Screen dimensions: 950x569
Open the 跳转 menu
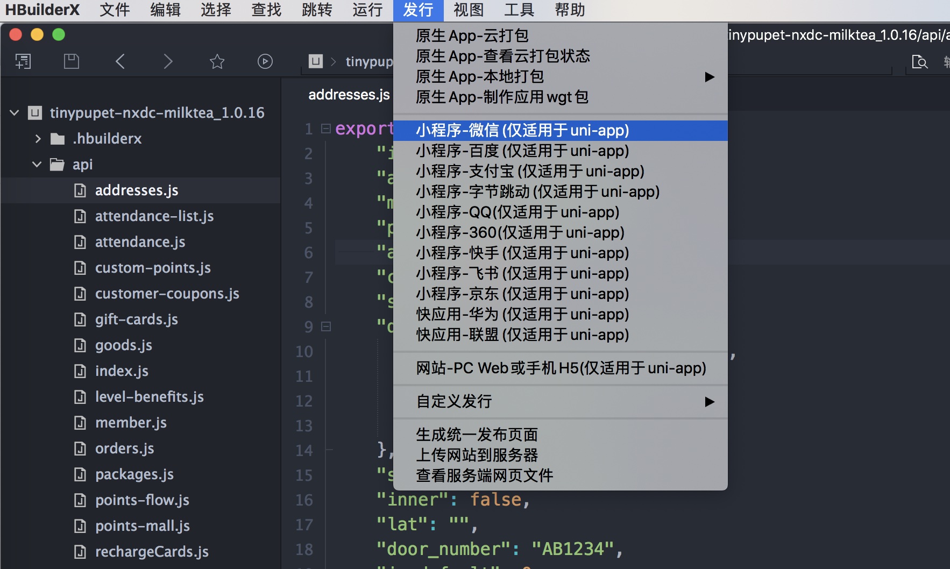point(317,10)
